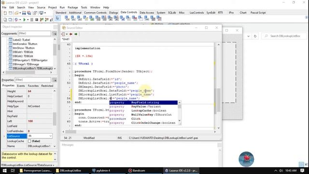This screenshot has width=309, height=174.
Task: Pick the TDBLookupListBox component in palette
Action: [104, 18]
